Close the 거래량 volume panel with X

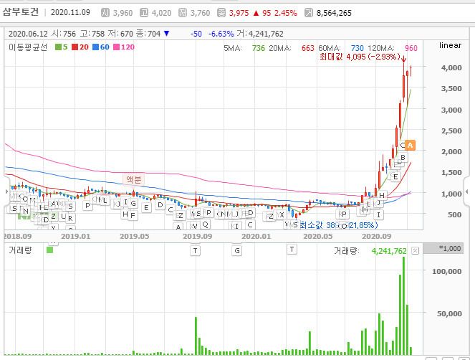pyautogui.click(x=415, y=251)
